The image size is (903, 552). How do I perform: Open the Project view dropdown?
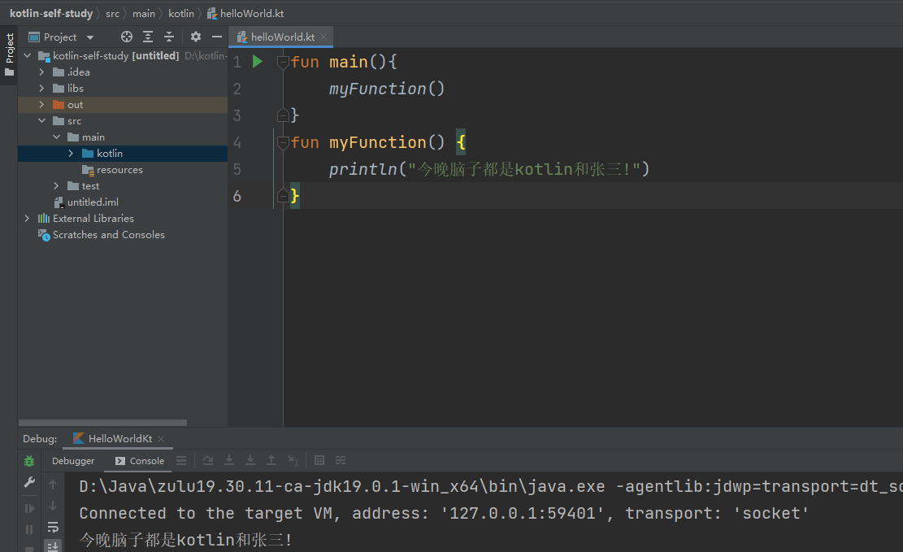(x=90, y=37)
